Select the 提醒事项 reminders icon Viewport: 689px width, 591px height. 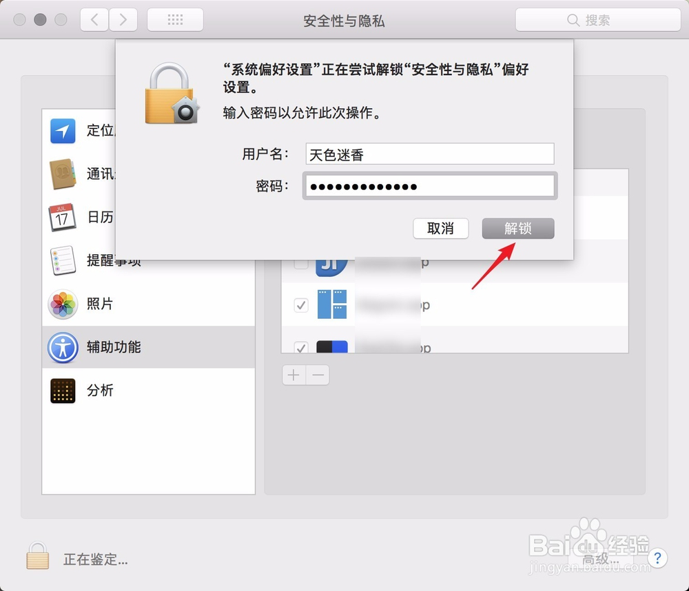coord(63,260)
